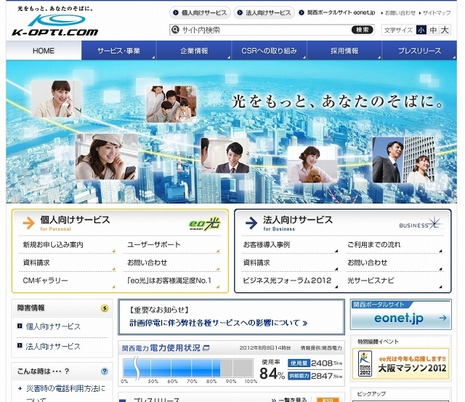The height and width of the screenshot is (402, 465).
Task: Open the プレスリリース menu
Action: click(x=420, y=50)
